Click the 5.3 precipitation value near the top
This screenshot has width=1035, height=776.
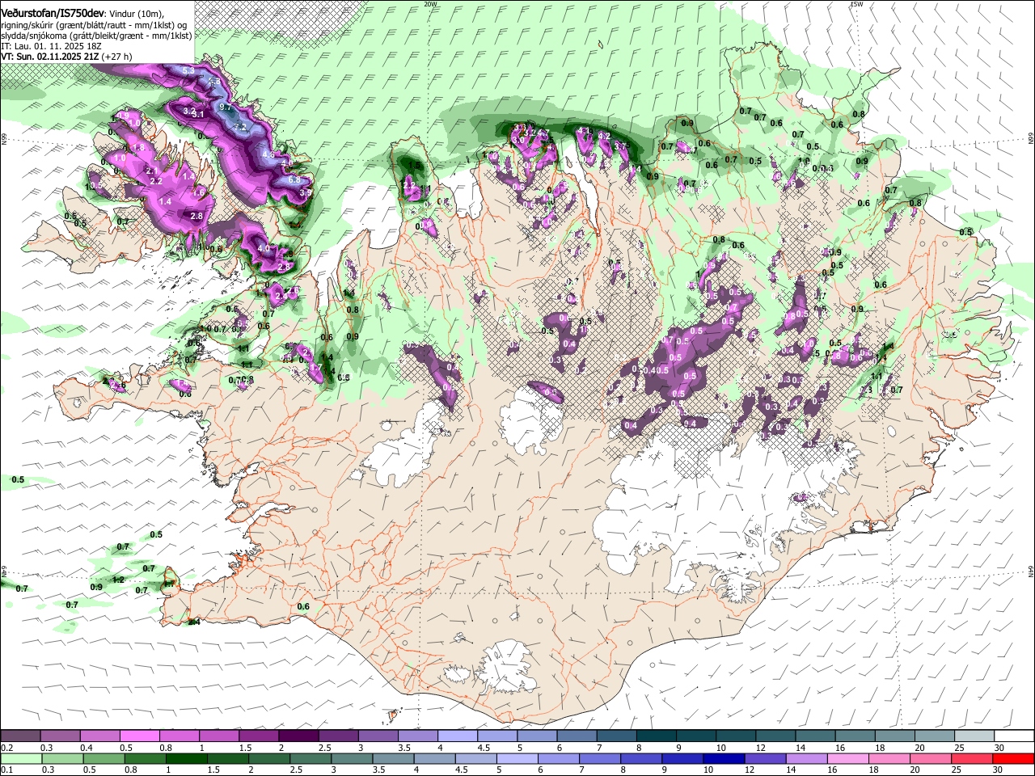coord(188,72)
